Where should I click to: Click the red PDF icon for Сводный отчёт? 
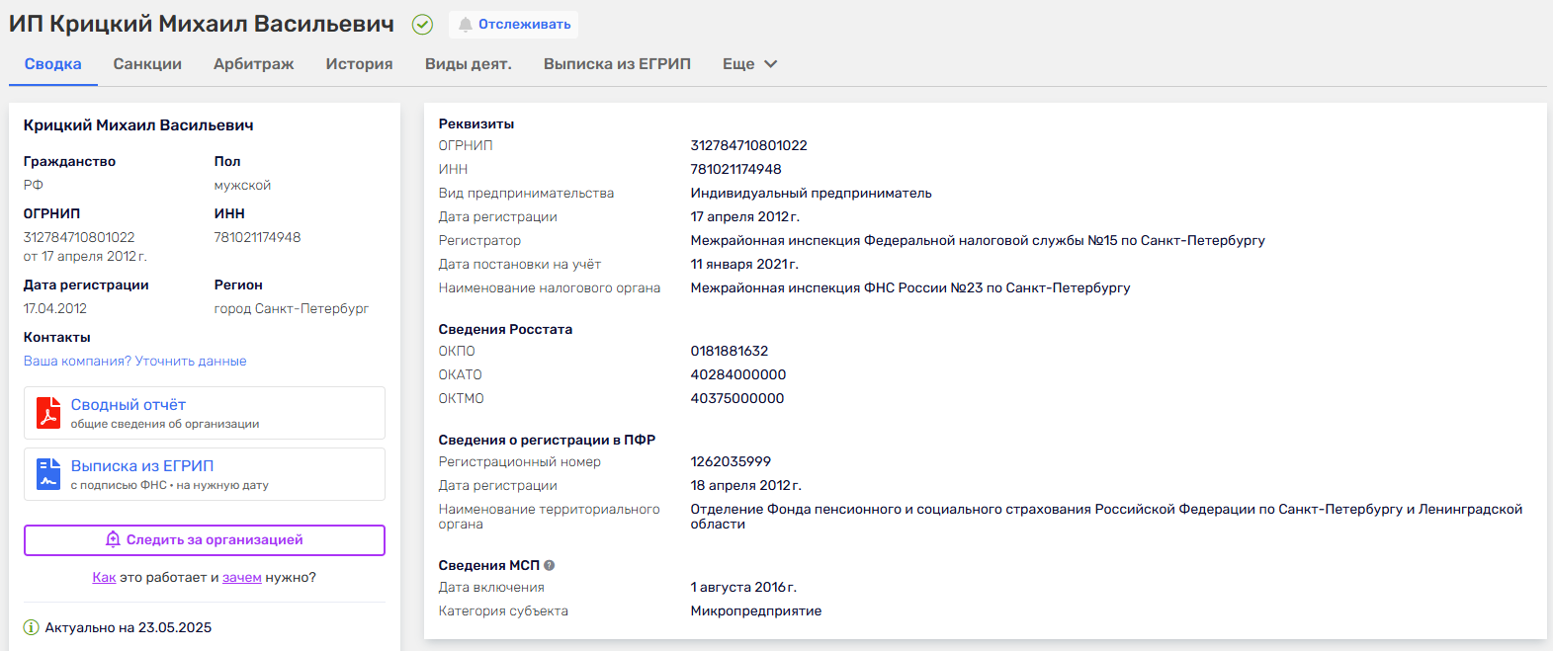click(x=48, y=413)
